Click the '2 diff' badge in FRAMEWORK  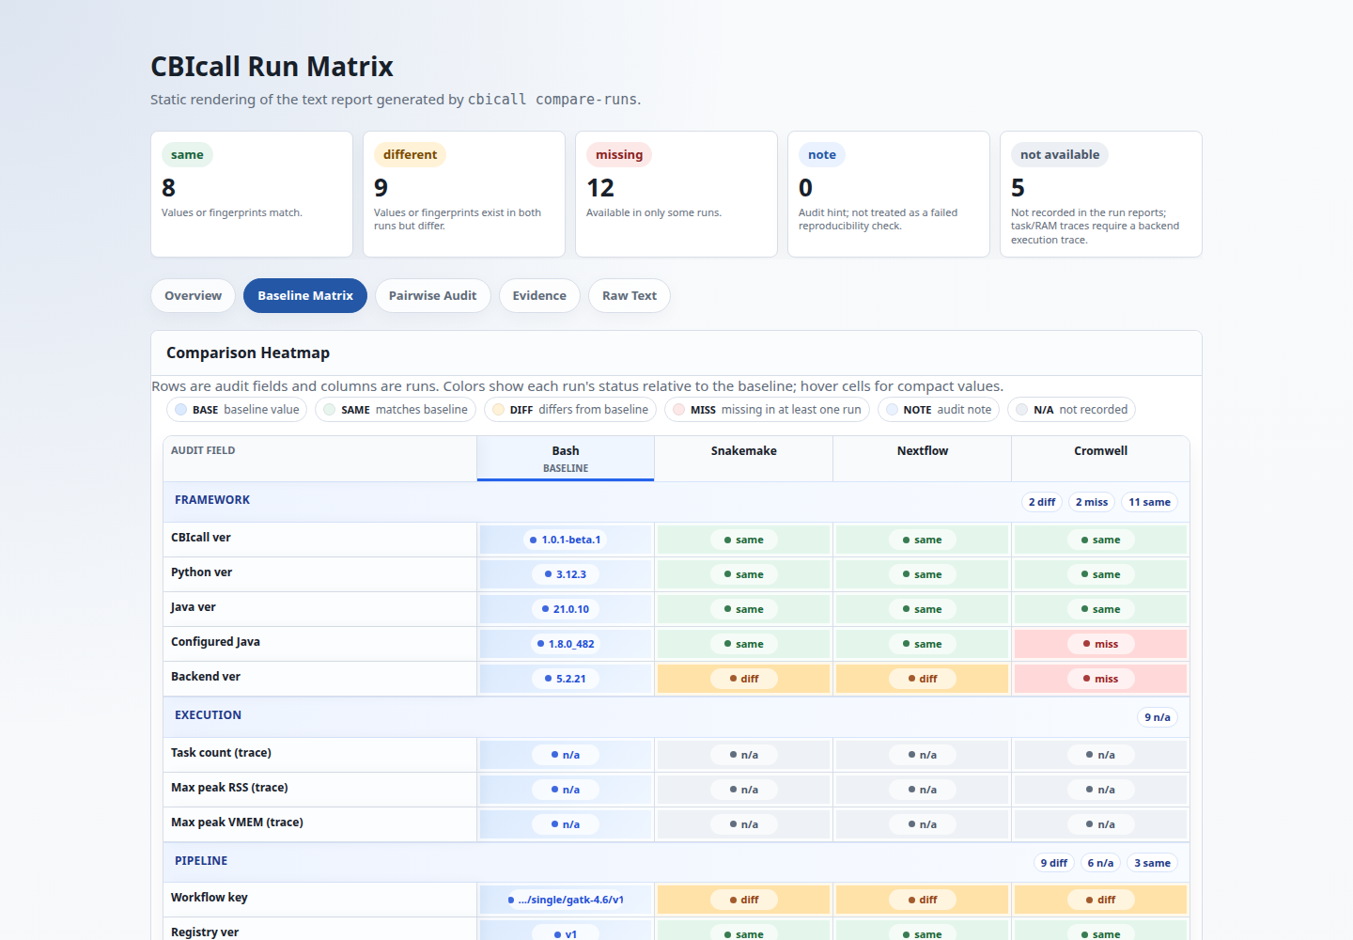coord(1042,502)
